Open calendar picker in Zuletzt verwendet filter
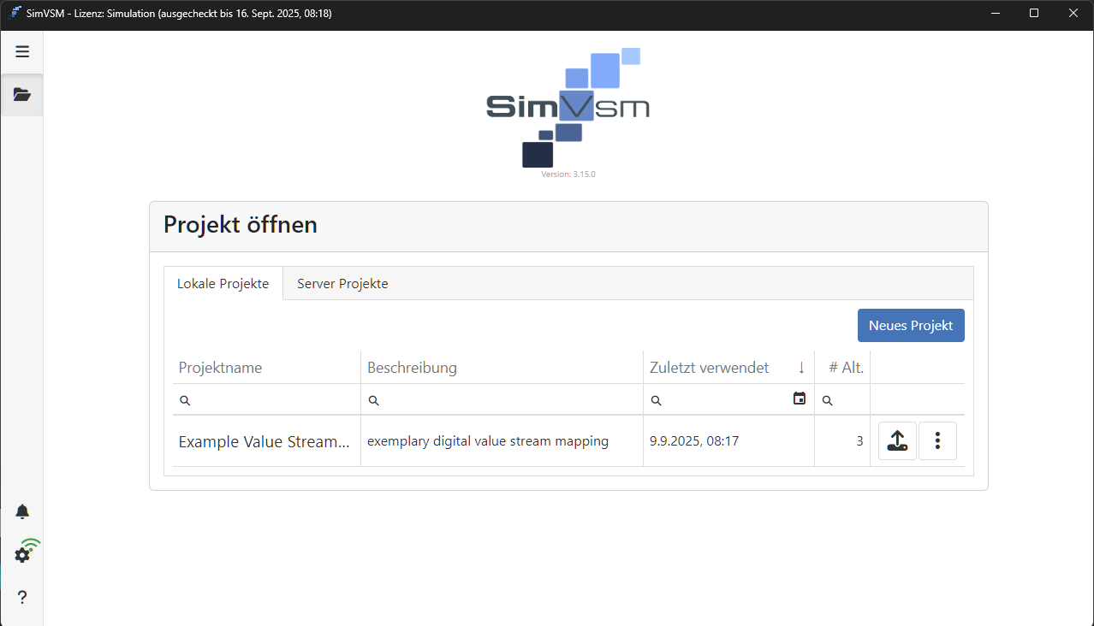 pos(800,399)
